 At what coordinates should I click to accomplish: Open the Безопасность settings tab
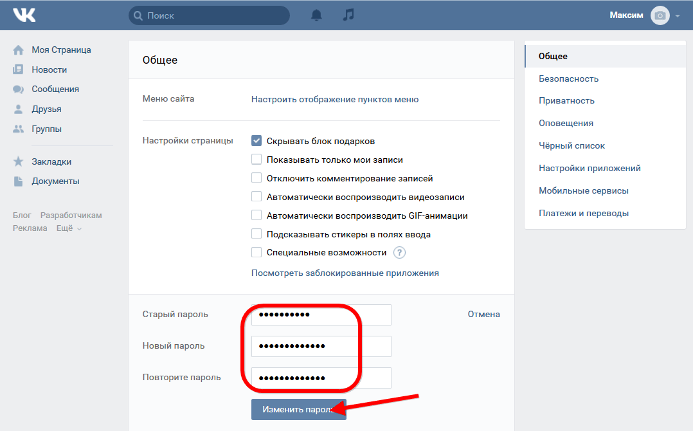605,78
